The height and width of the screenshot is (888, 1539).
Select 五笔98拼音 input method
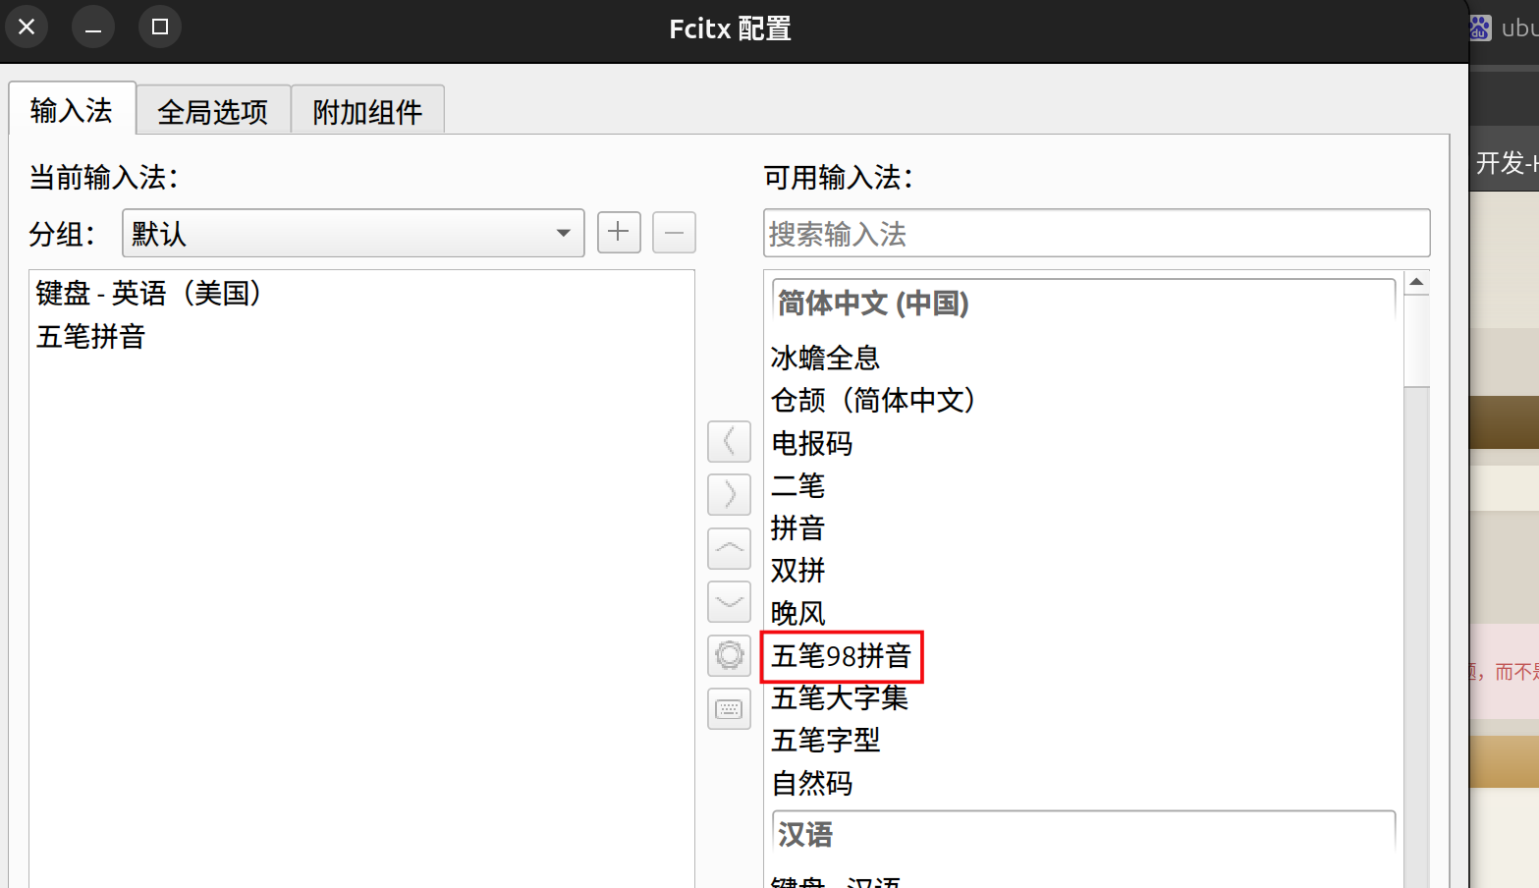coord(1083,655)
